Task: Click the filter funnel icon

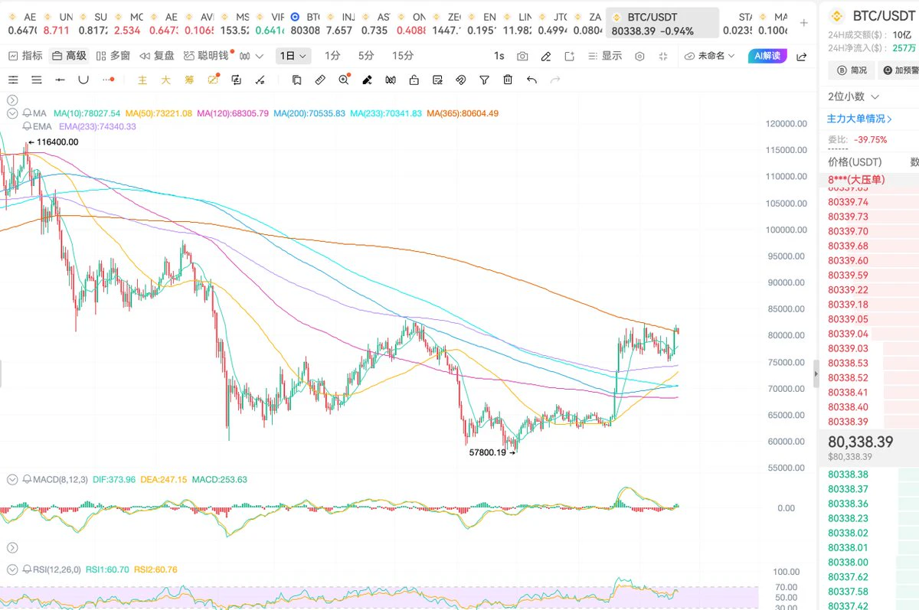Action: 484,80
